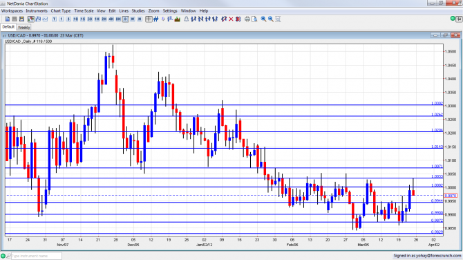Click the Save workspace floppy icon

tap(21, 19)
